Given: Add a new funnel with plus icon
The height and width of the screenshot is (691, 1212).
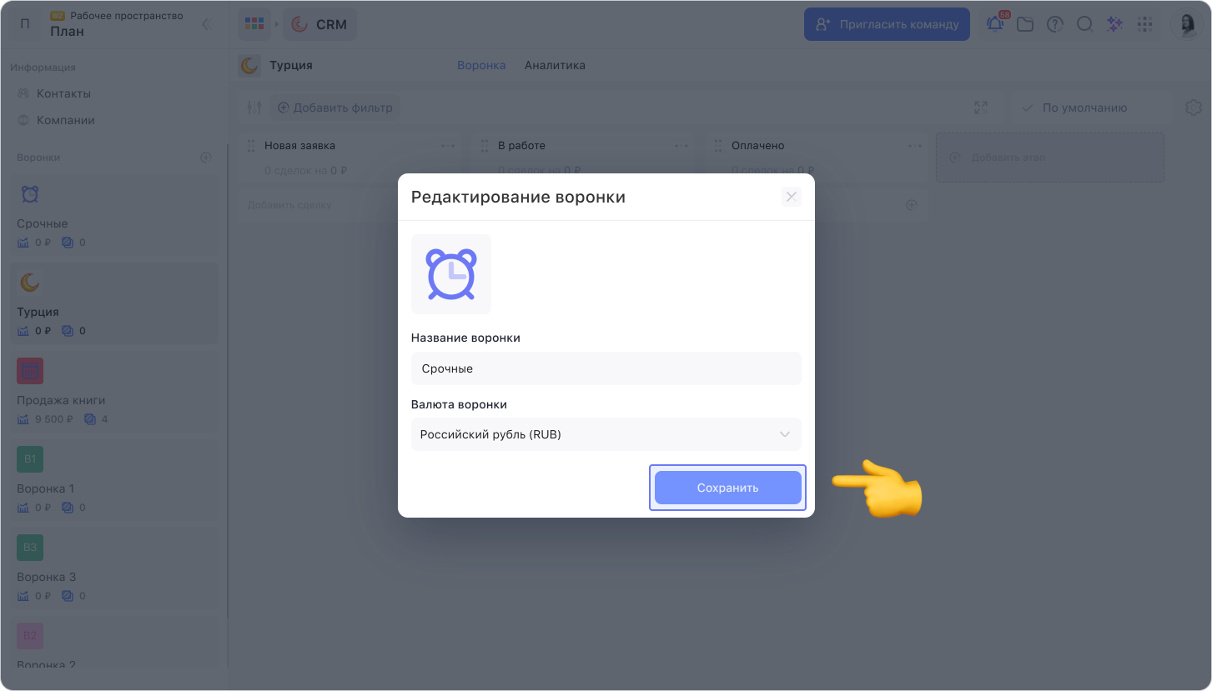Looking at the screenshot, I should point(206,158).
